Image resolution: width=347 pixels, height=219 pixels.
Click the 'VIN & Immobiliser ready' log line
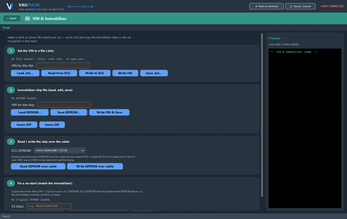294,52
